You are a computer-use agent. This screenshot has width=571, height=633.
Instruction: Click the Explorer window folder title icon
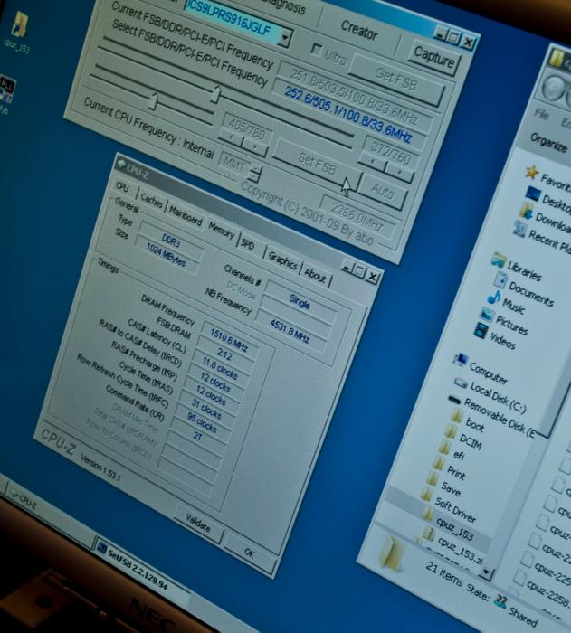(557, 58)
